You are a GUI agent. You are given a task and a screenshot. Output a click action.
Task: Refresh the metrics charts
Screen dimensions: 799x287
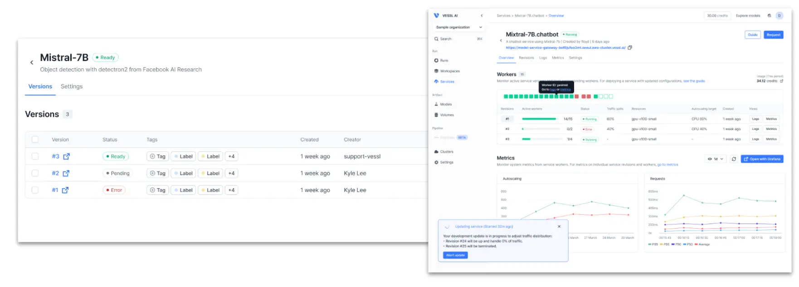(x=734, y=159)
